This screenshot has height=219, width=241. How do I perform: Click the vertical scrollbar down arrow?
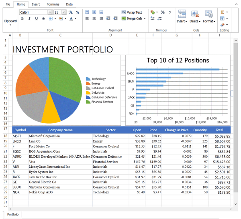(x=236, y=204)
